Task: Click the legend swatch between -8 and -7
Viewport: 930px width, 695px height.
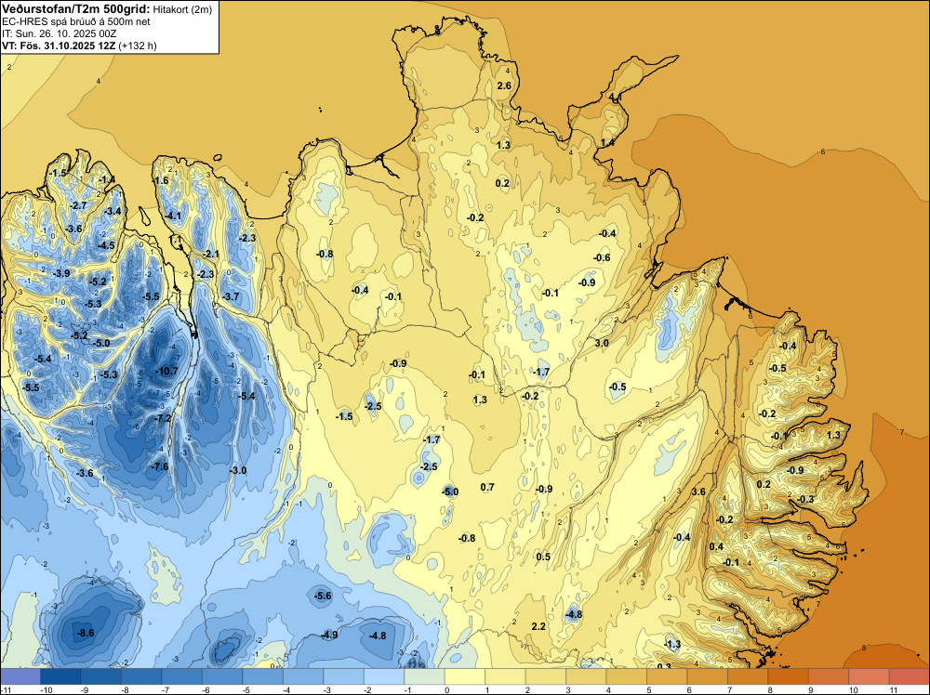Action: [x=141, y=676]
